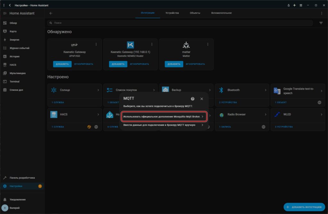328x214 pixels.
Task: Open the HACS sidebar item
Action: (13, 65)
